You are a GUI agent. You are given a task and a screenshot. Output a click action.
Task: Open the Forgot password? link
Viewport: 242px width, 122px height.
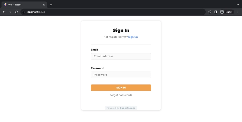coord(121,95)
